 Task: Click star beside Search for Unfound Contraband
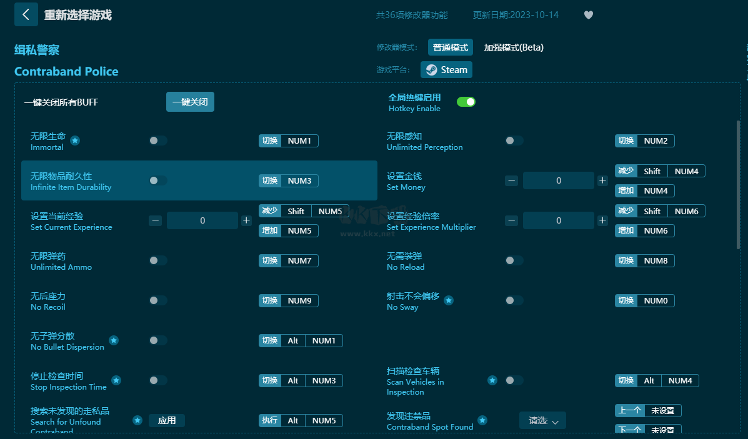pyautogui.click(x=137, y=420)
